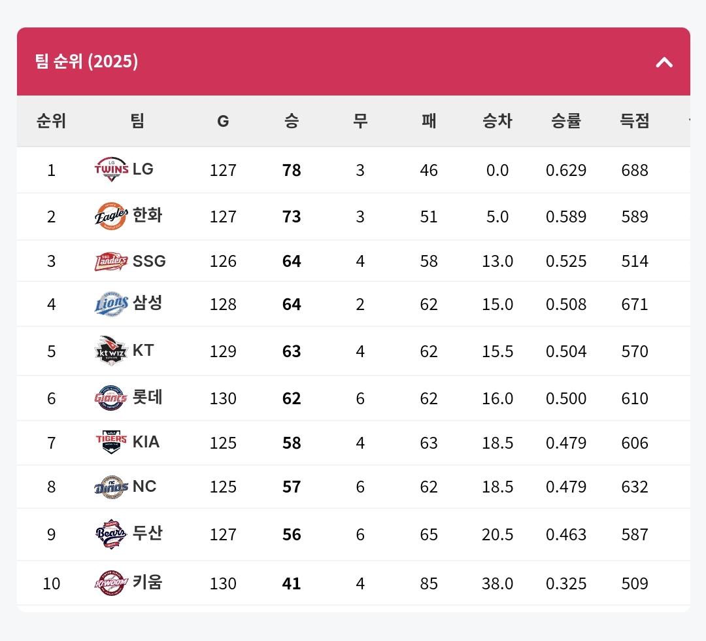Screen dimensions: 706x641
Task: Click the 순위 column header
Action: 51,121
